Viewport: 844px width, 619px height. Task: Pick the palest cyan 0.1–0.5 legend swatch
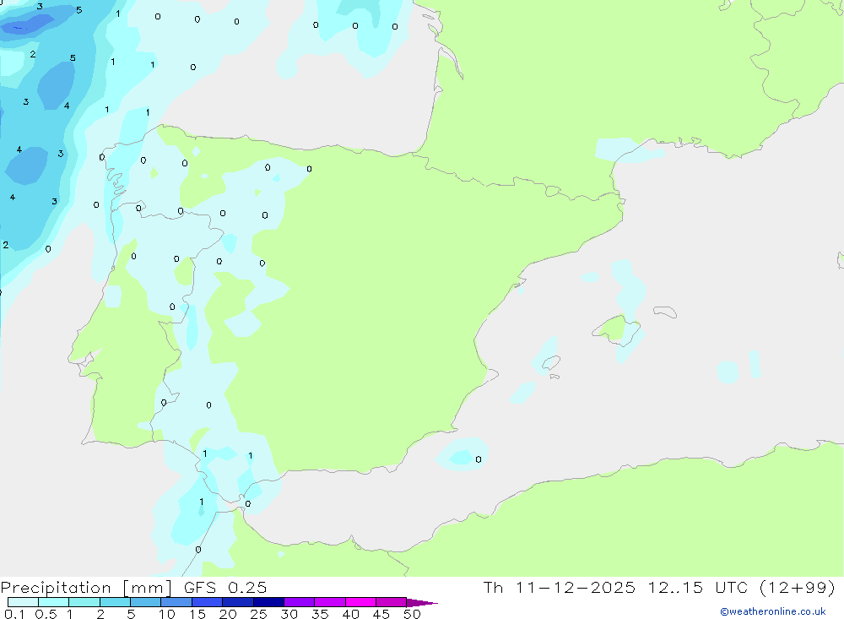tap(23, 602)
